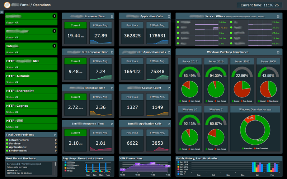The height and width of the screenshot is (179, 287).
Task: Open Session Count panel in new window
Action: pos(169,88)
